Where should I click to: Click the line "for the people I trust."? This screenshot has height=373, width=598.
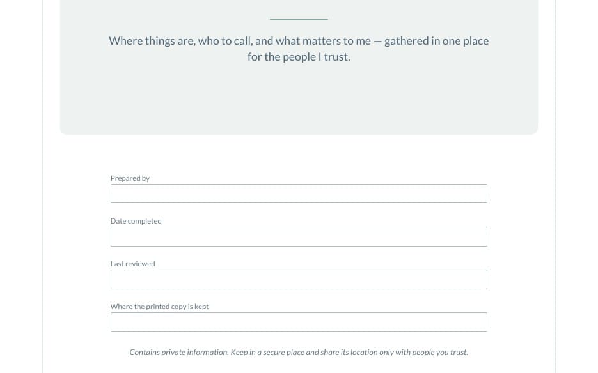299,57
